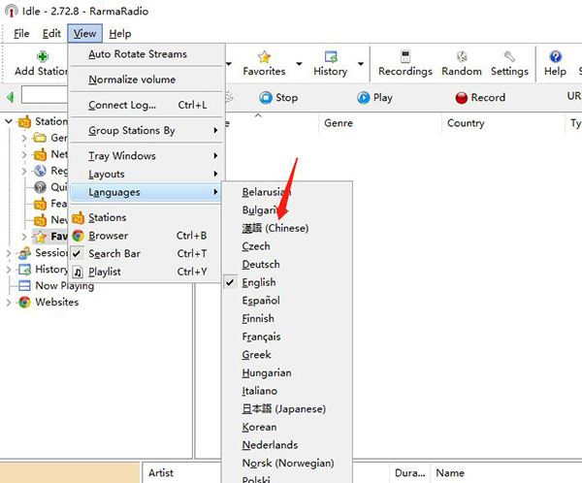Expand the Sessions tree node
The height and width of the screenshot is (483, 582).
pyautogui.click(x=9, y=253)
